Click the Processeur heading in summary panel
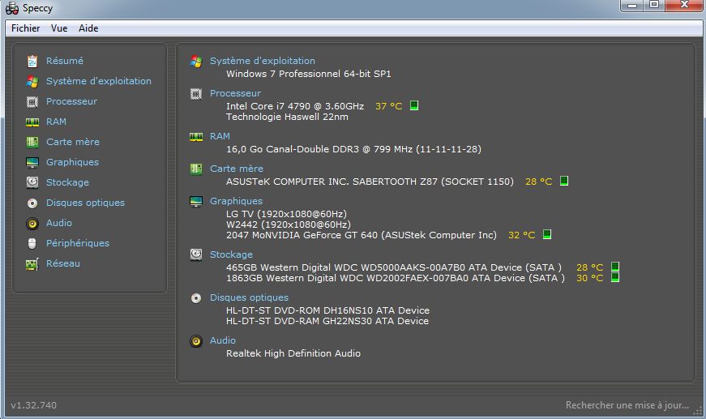Viewport: 706px width, 419px height. (x=235, y=93)
